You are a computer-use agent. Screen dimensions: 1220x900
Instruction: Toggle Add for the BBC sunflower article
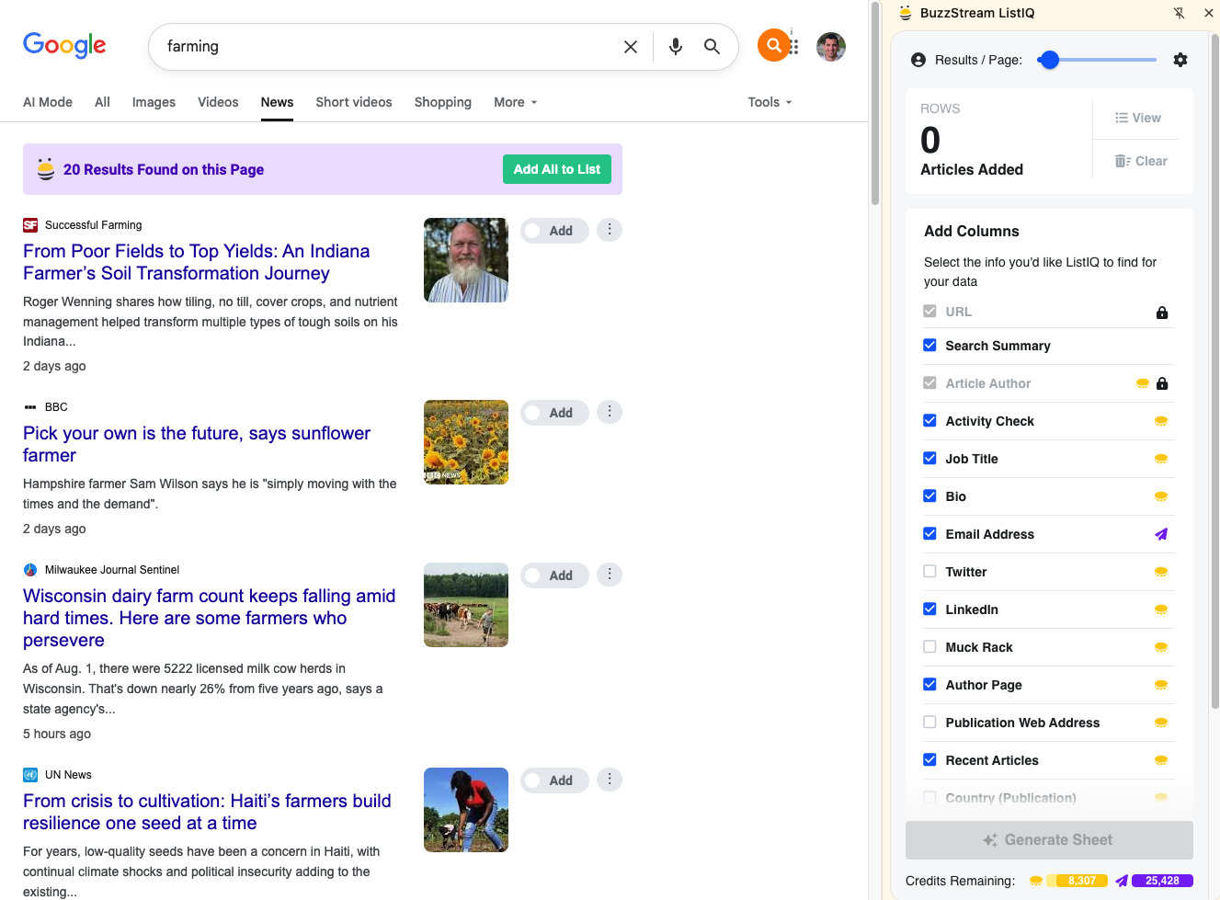(554, 413)
